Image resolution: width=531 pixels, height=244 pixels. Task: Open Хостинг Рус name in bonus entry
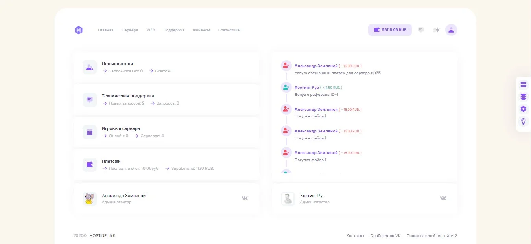[x=307, y=88]
